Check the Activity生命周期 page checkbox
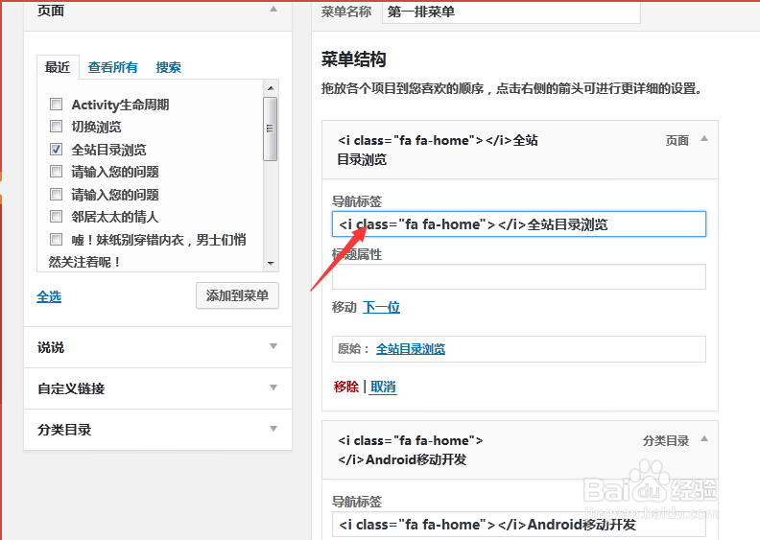 click(57, 105)
